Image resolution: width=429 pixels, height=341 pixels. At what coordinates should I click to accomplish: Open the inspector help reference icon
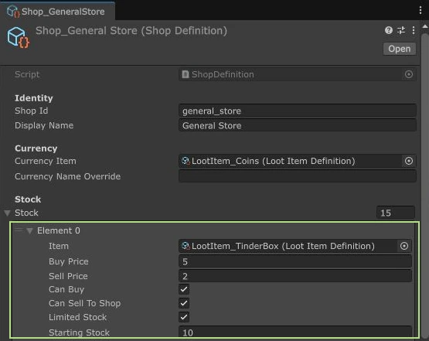point(389,30)
